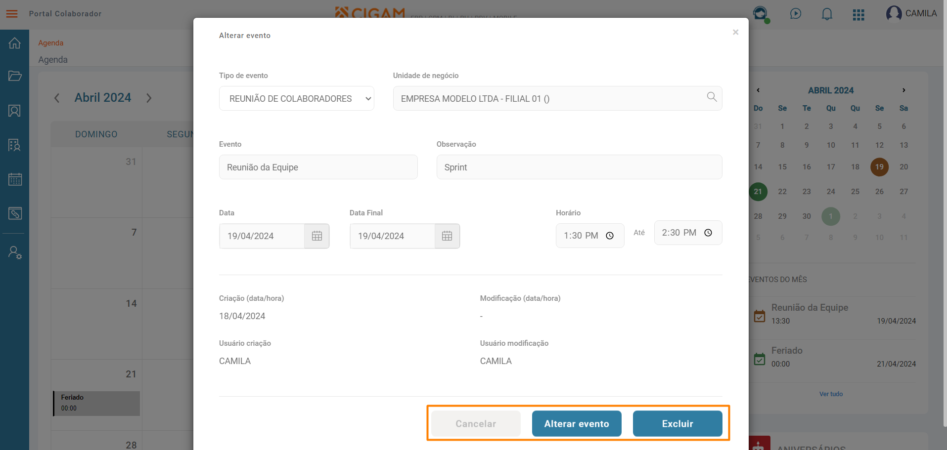The height and width of the screenshot is (450, 947).
Task: Go to next month in Agenda
Action: point(149,98)
